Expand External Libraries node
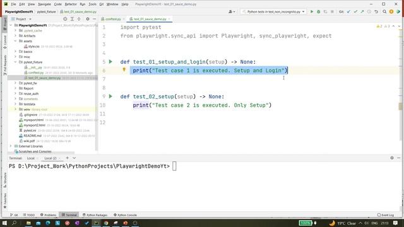 click(11, 146)
